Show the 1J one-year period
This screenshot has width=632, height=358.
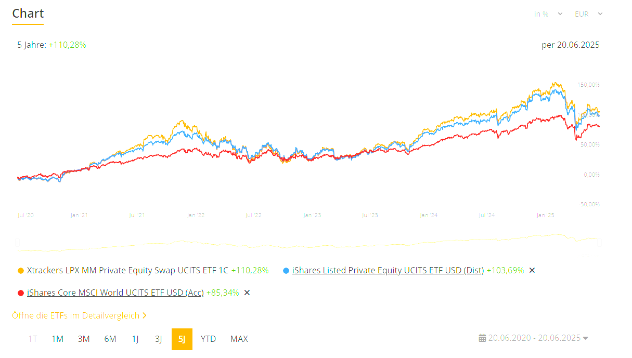135,339
